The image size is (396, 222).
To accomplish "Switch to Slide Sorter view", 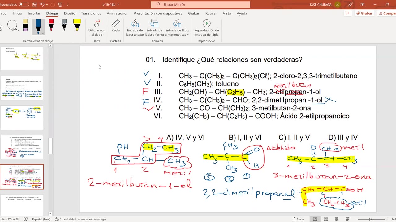I will pos(326,219).
